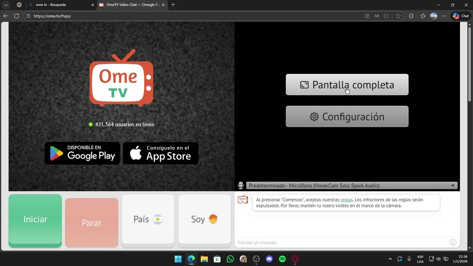View site information padlock icon

[28, 16]
